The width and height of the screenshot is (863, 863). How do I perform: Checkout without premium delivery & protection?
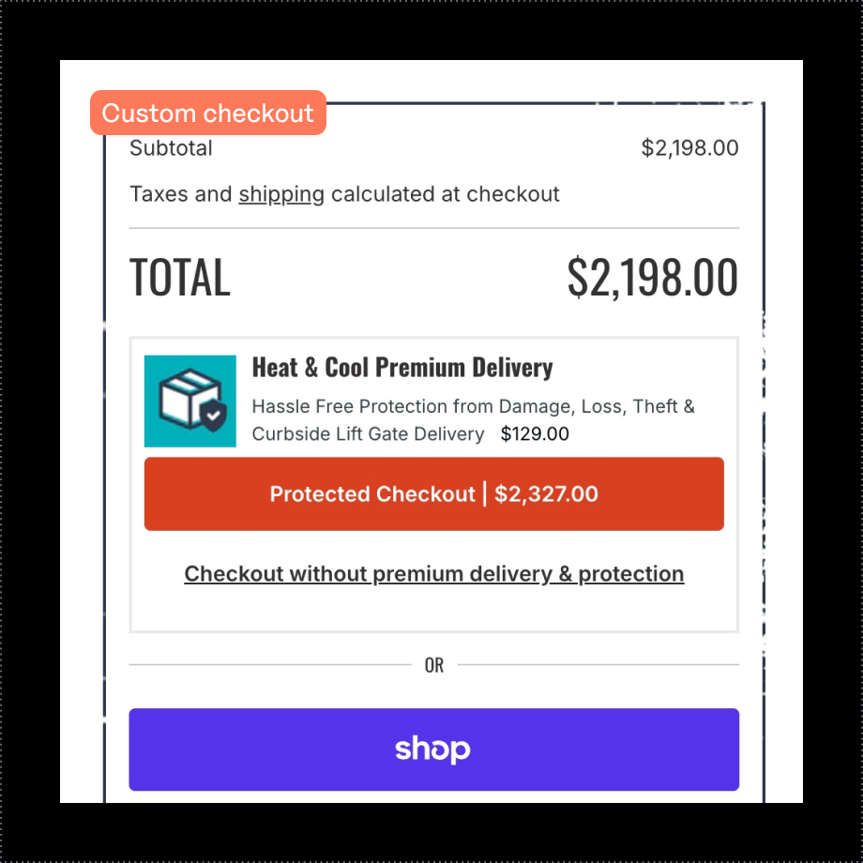coord(433,574)
